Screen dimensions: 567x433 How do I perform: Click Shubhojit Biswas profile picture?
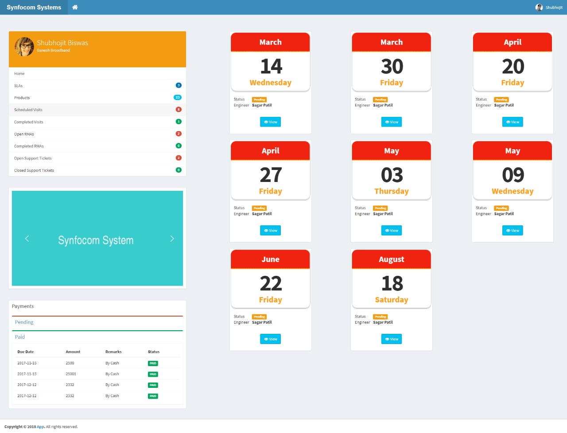24,46
